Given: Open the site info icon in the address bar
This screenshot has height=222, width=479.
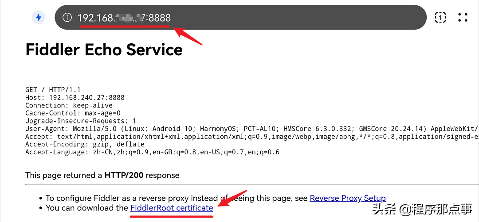Looking at the screenshot, I should [67, 18].
